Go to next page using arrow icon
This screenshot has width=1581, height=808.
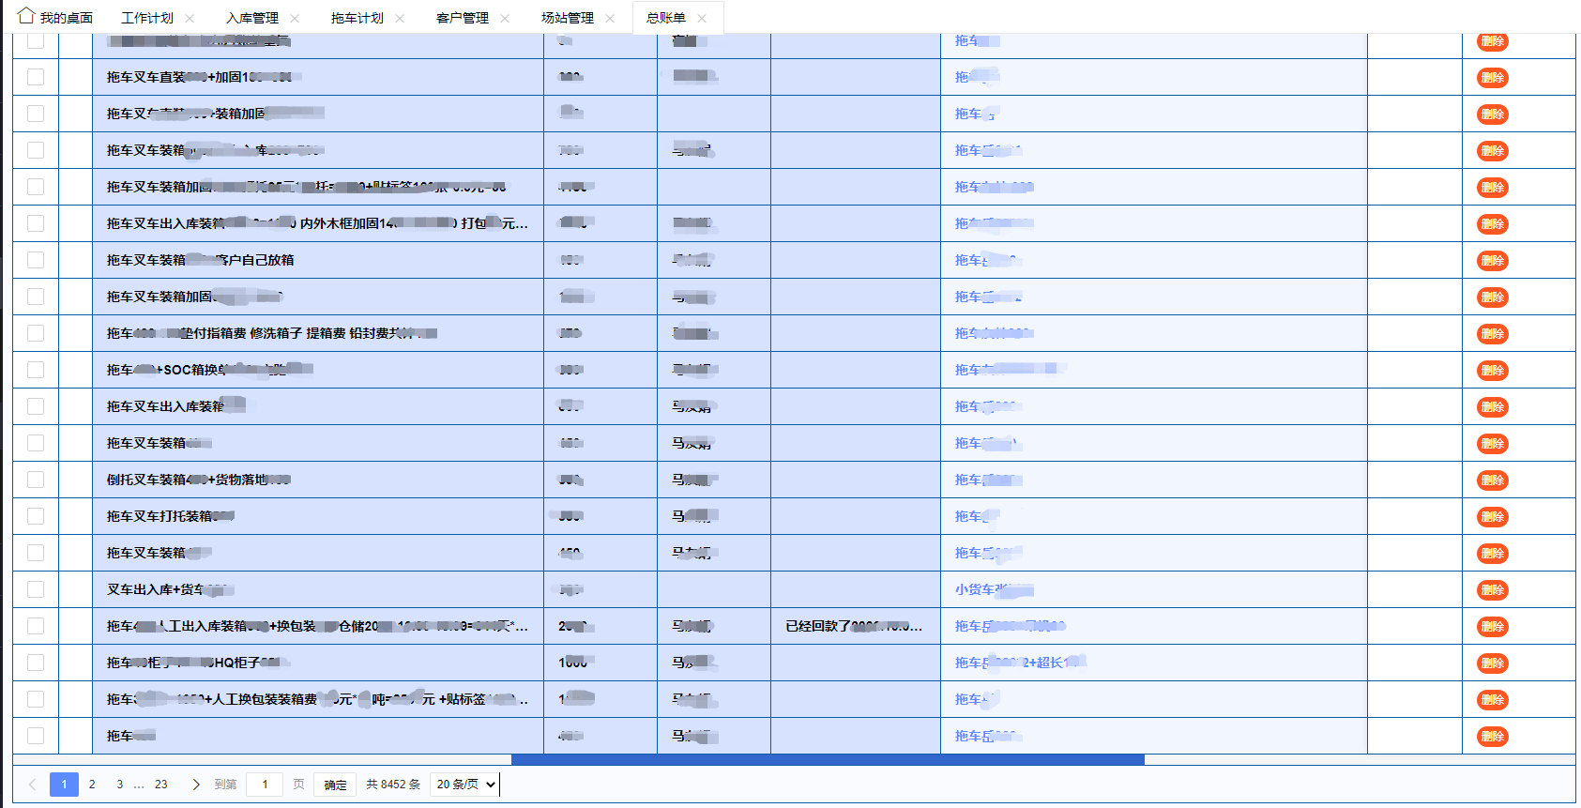point(195,785)
